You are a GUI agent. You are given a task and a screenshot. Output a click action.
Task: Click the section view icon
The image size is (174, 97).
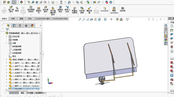point(92,19)
